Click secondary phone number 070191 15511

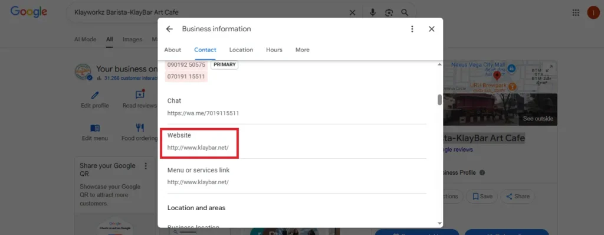click(x=186, y=76)
